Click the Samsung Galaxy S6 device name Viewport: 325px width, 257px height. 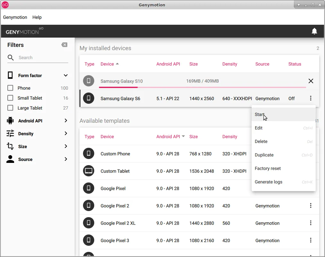coord(120,99)
